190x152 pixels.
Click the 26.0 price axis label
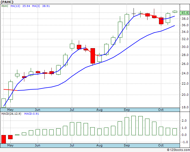pos(185,64)
